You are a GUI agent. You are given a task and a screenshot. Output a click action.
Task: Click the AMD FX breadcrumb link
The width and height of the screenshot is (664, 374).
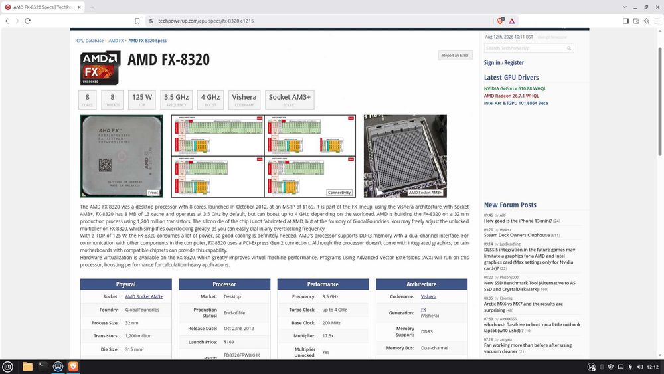tap(116, 41)
